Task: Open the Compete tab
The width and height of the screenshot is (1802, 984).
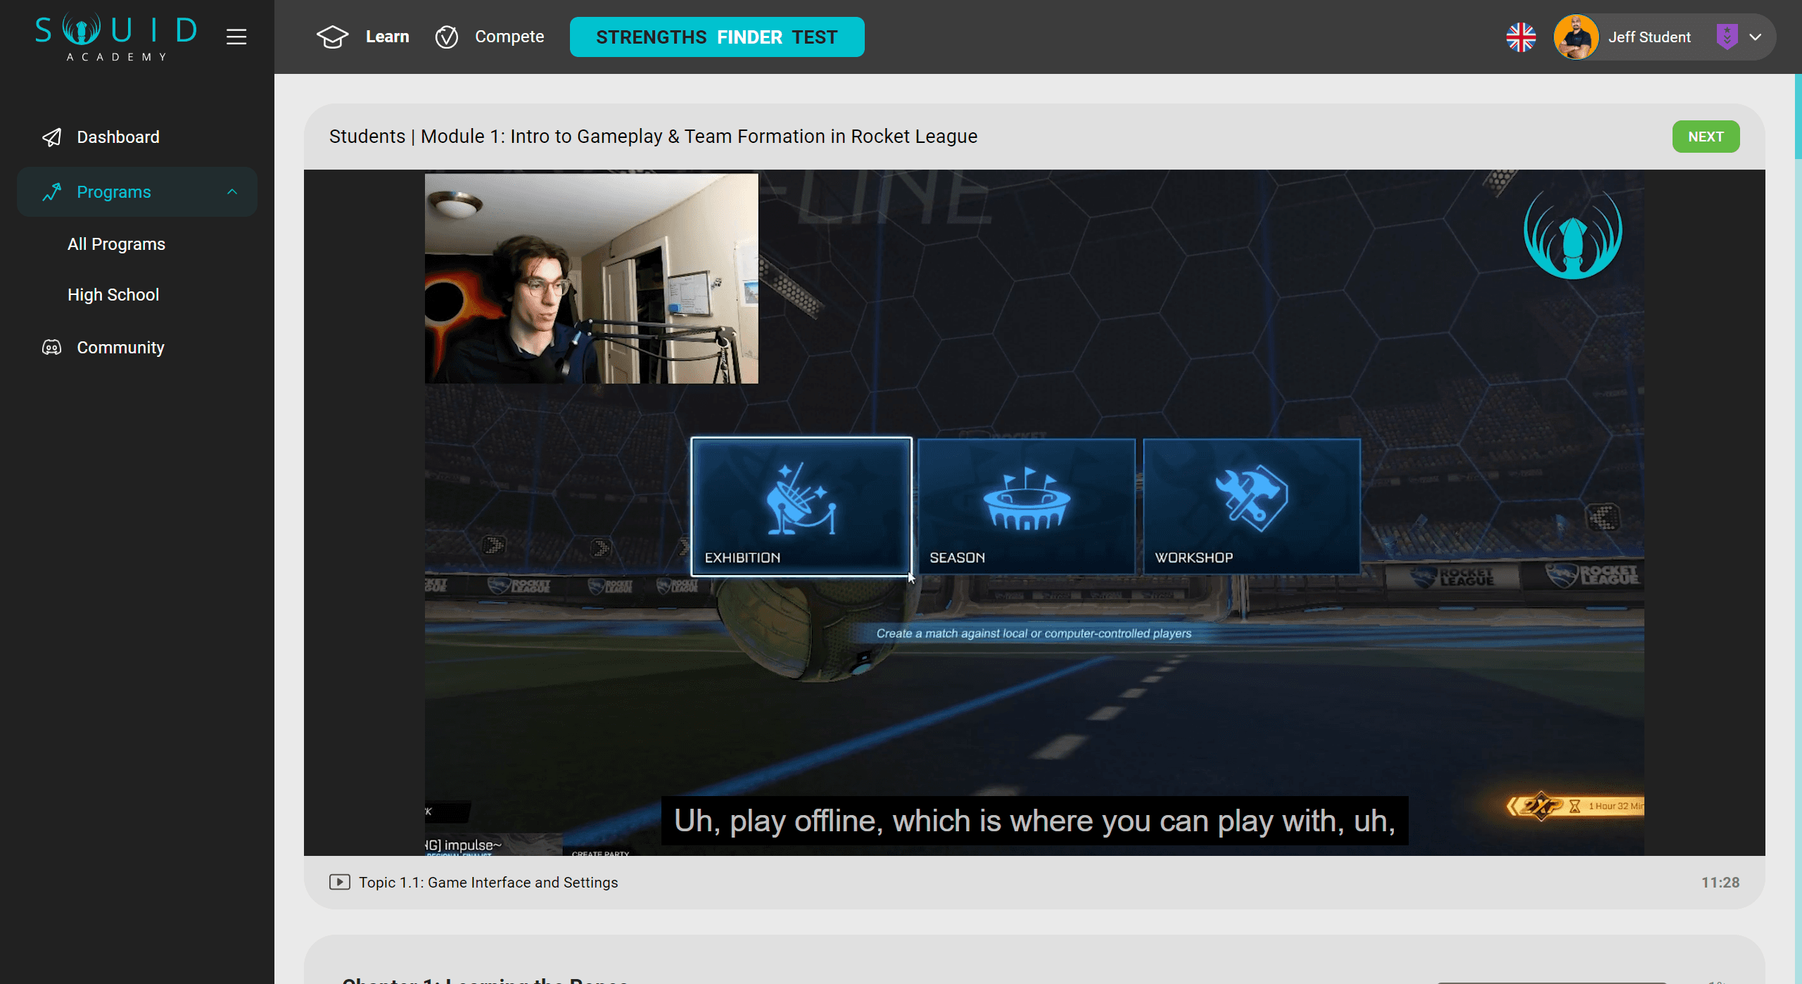Action: tap(509, 37)
